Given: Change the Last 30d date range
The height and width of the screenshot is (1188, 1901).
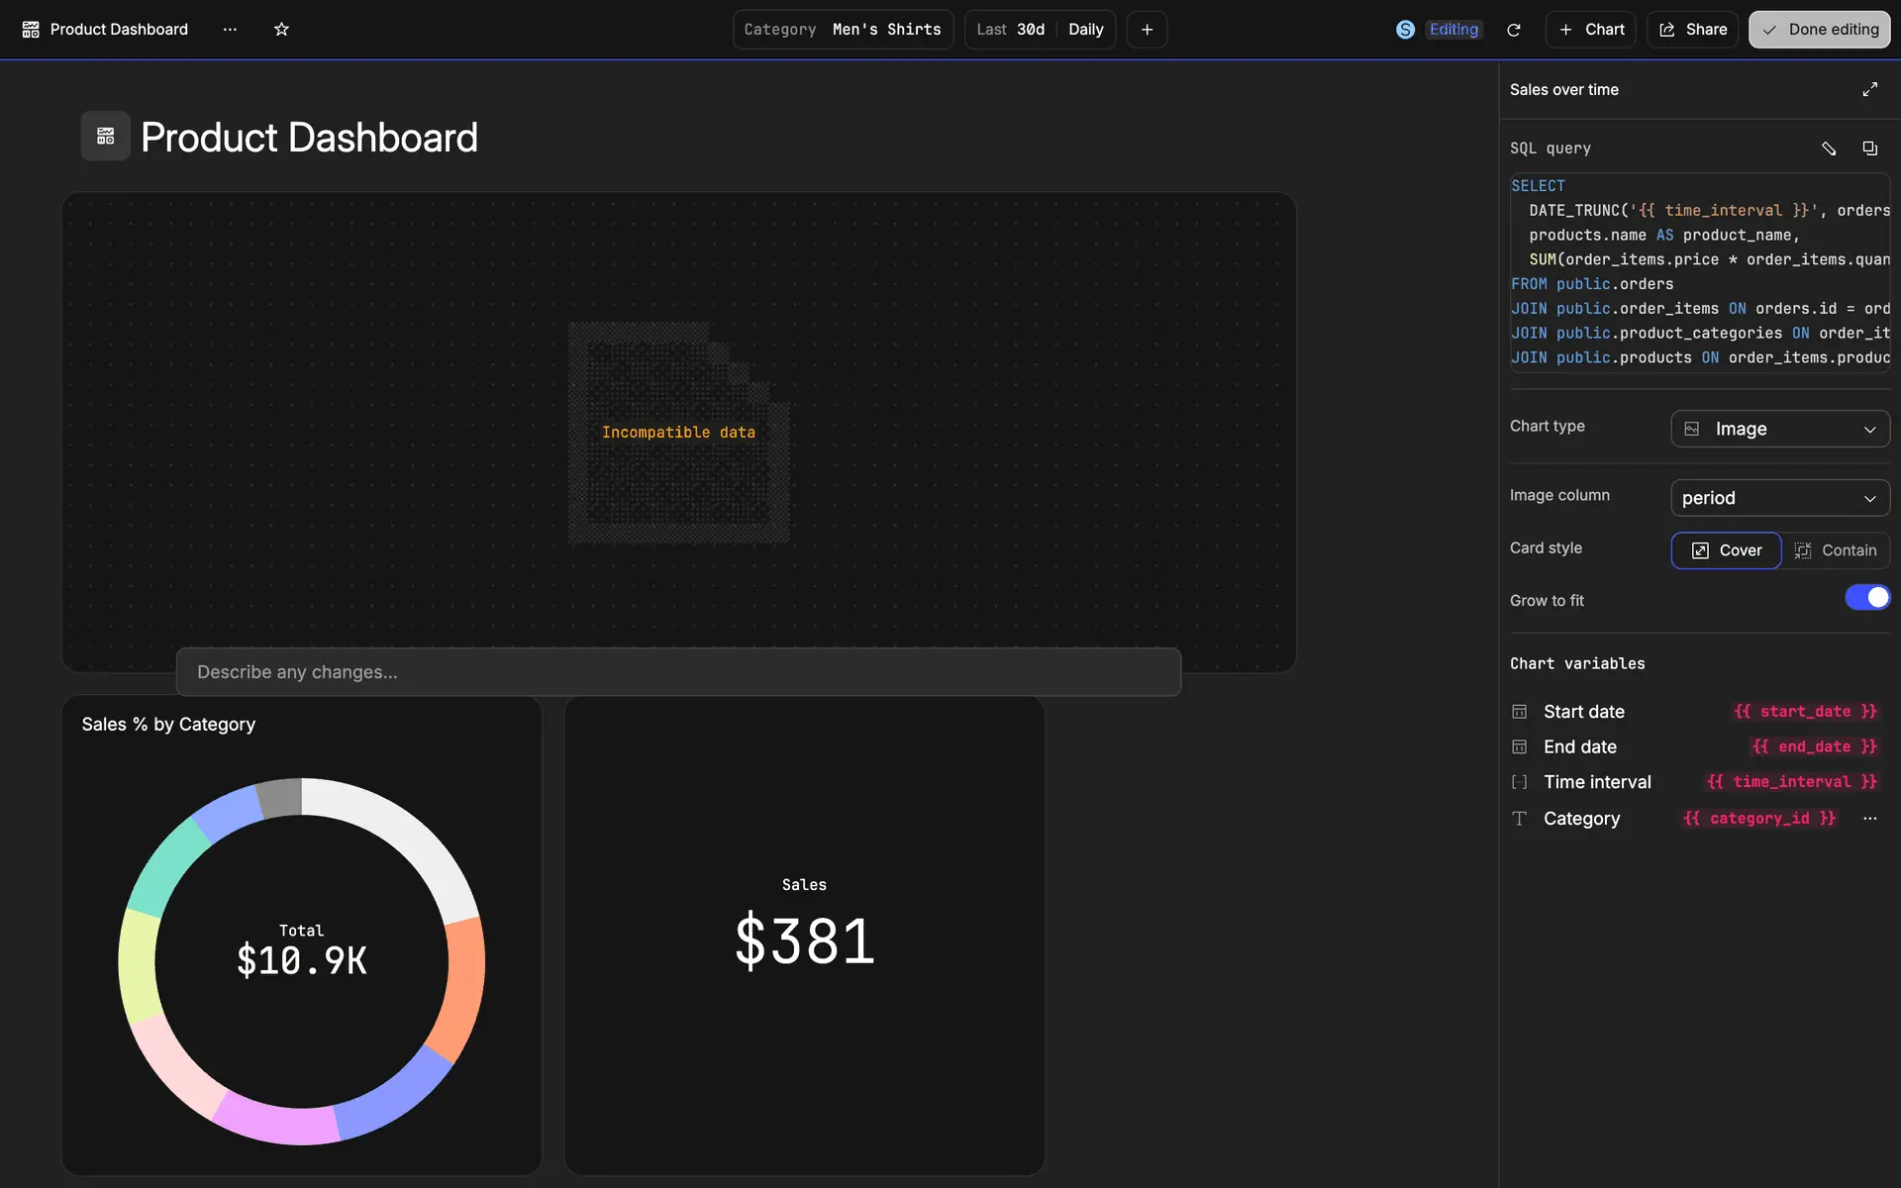Looking at the screenshot, I should point(1011,30).
